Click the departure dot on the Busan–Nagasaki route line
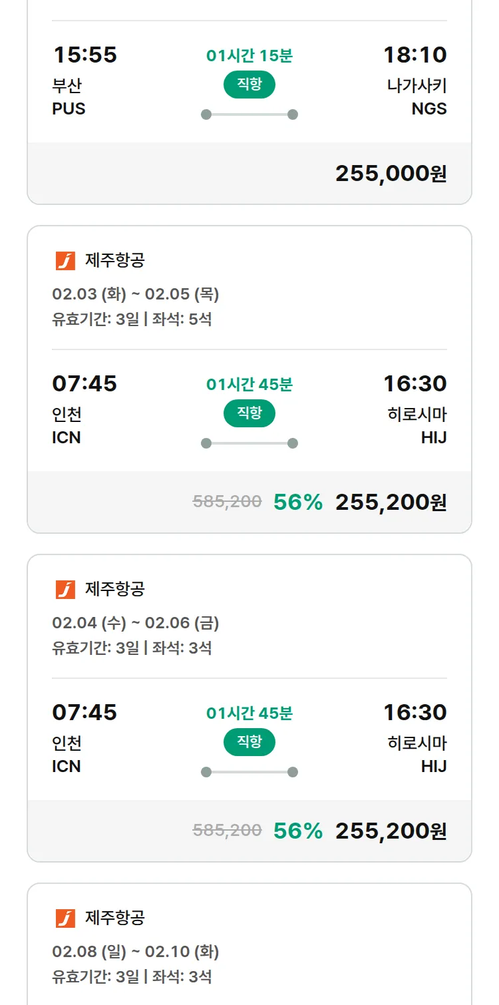This screenshot has height=1005, width=499. pyautogui.click(x=206, y=114)
